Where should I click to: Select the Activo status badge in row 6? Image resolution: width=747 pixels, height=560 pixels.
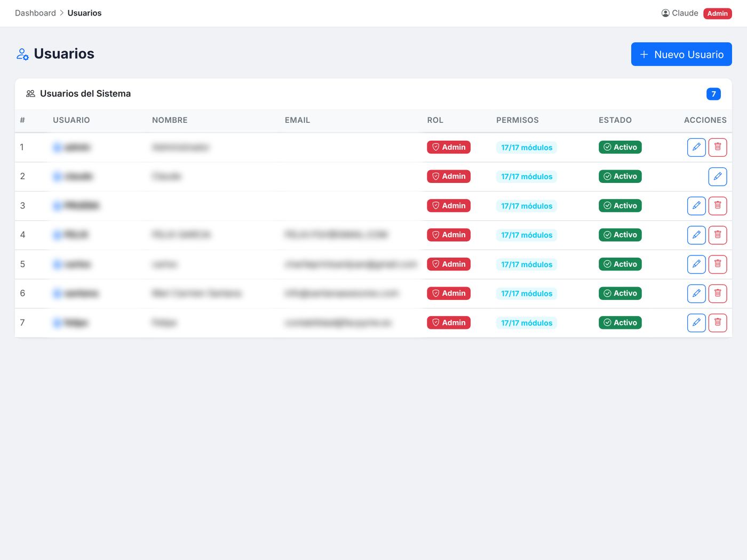click(x=620, y=293)
